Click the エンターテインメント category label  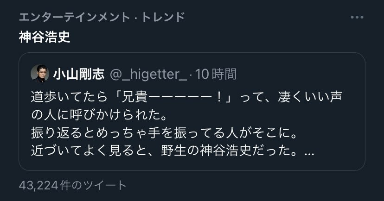[x=75, y=17]
